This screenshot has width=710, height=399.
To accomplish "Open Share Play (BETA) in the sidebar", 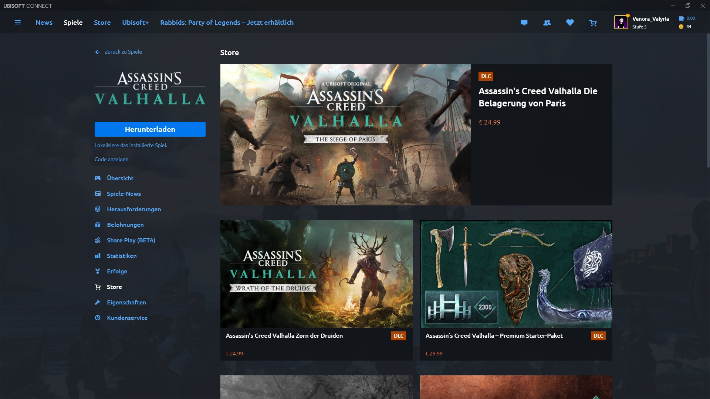I will pyautogui.click(x=131, y=240).
